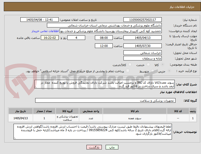Image resolution: width=201 pixels, height=154 pixels.
Task: Click the response deadline date 1405/04/13 field
Action: tap(143, 38)
